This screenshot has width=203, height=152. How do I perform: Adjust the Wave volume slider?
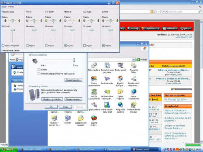pyautogui.click(x=35, y=30)
